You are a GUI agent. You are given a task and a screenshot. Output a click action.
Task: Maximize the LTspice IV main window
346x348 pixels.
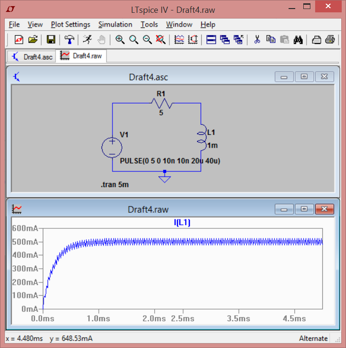pyautogui.click(x=307, y=6)
